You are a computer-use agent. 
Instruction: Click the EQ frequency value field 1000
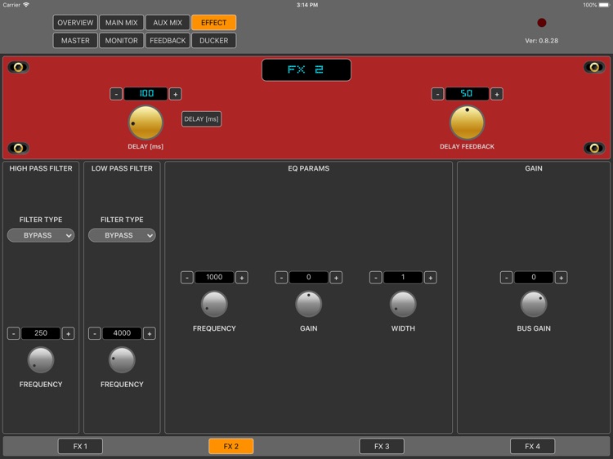[x=214, y=278]
